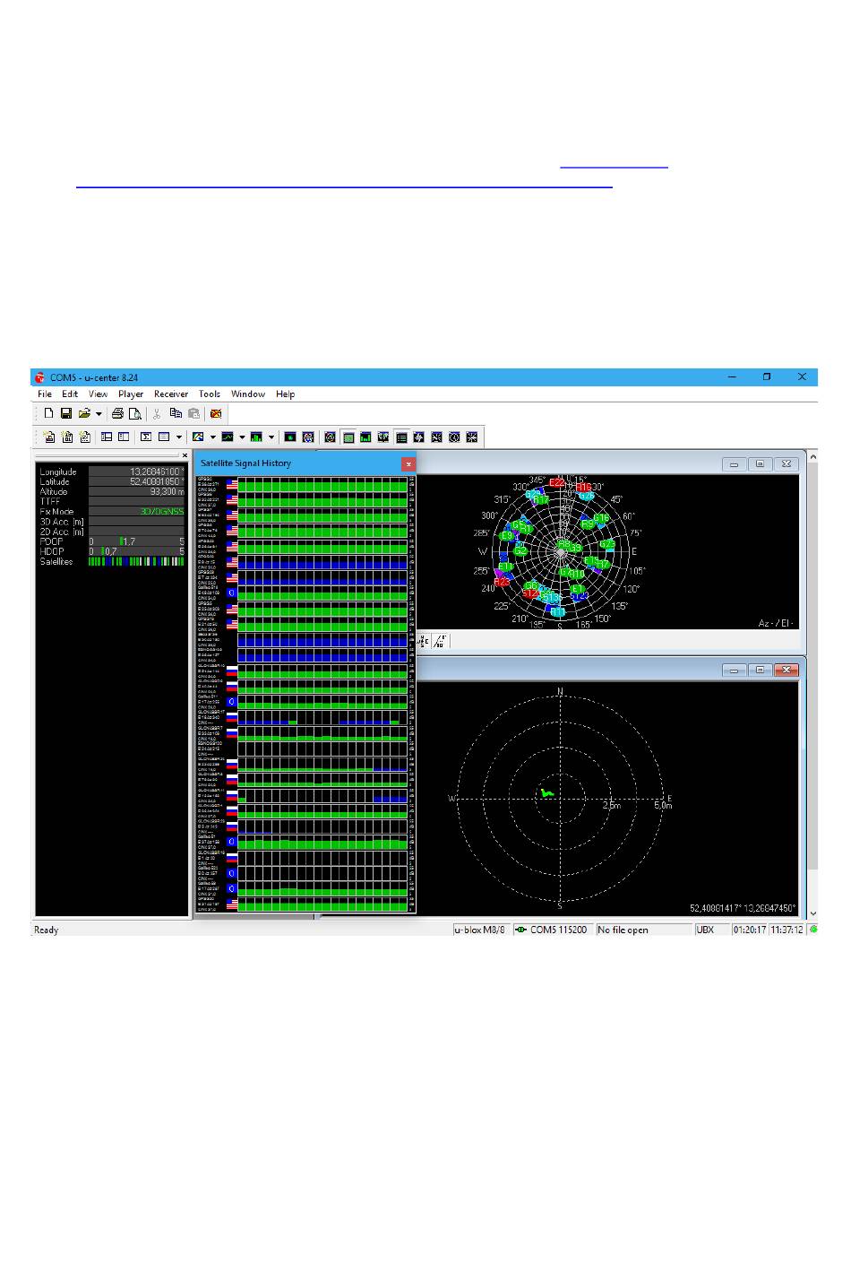Click the compass toggle icon below sky view
851x1272 pixels.
point(425,641)
